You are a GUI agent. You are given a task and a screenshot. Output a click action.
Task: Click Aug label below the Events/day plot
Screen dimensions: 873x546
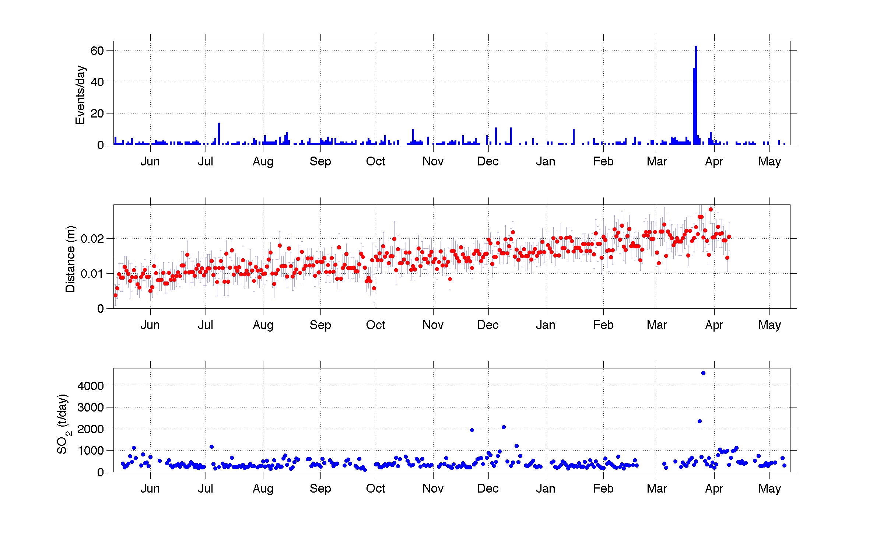[x=263, y=161]
